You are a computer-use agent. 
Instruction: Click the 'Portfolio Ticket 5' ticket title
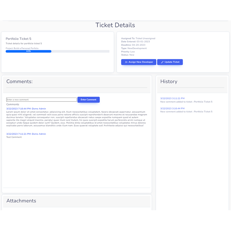19,39
